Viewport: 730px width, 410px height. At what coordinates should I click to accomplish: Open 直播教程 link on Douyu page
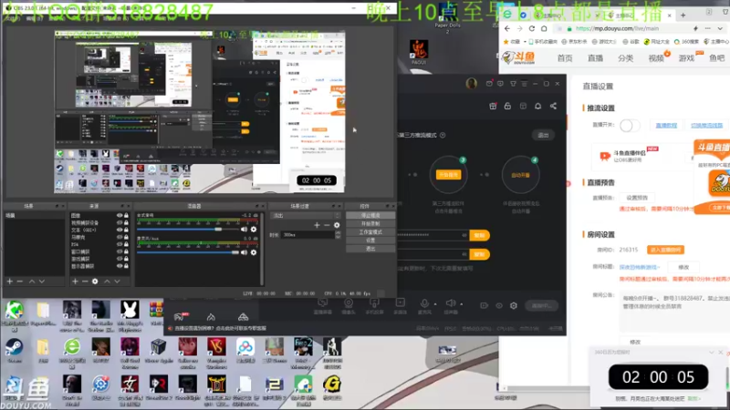[666, 126]
